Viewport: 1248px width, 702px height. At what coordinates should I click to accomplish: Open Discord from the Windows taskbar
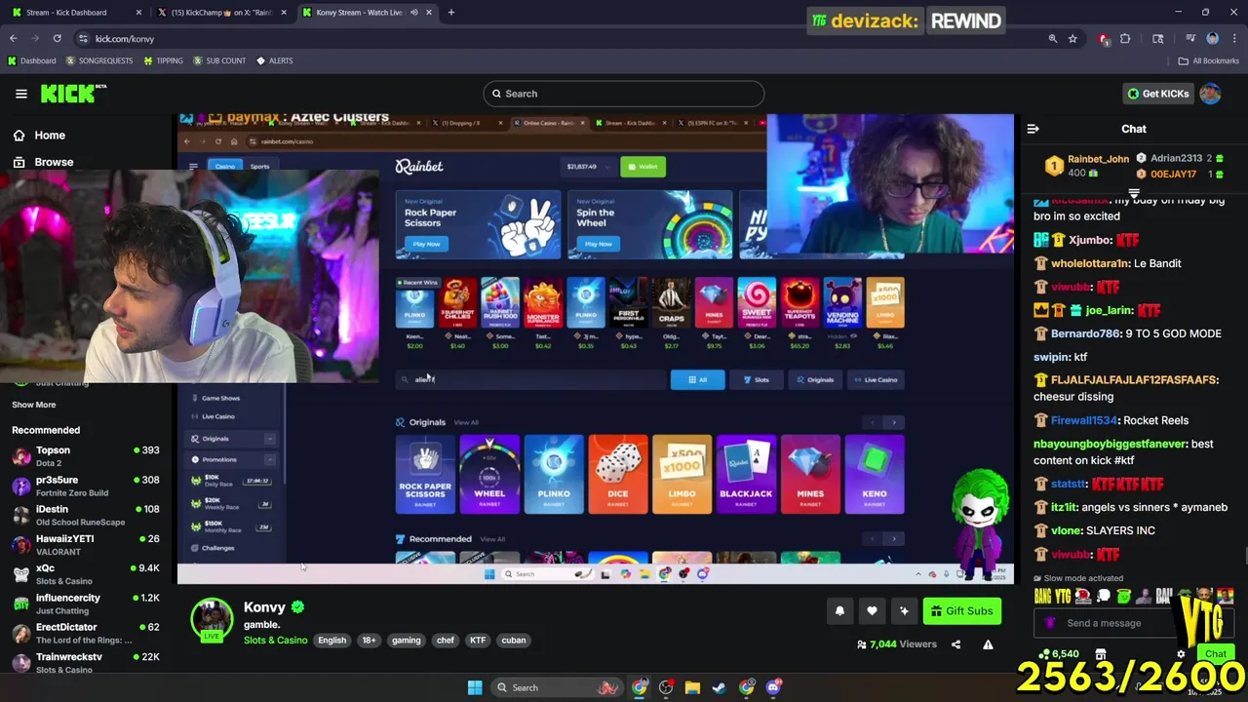click(774, 687)
